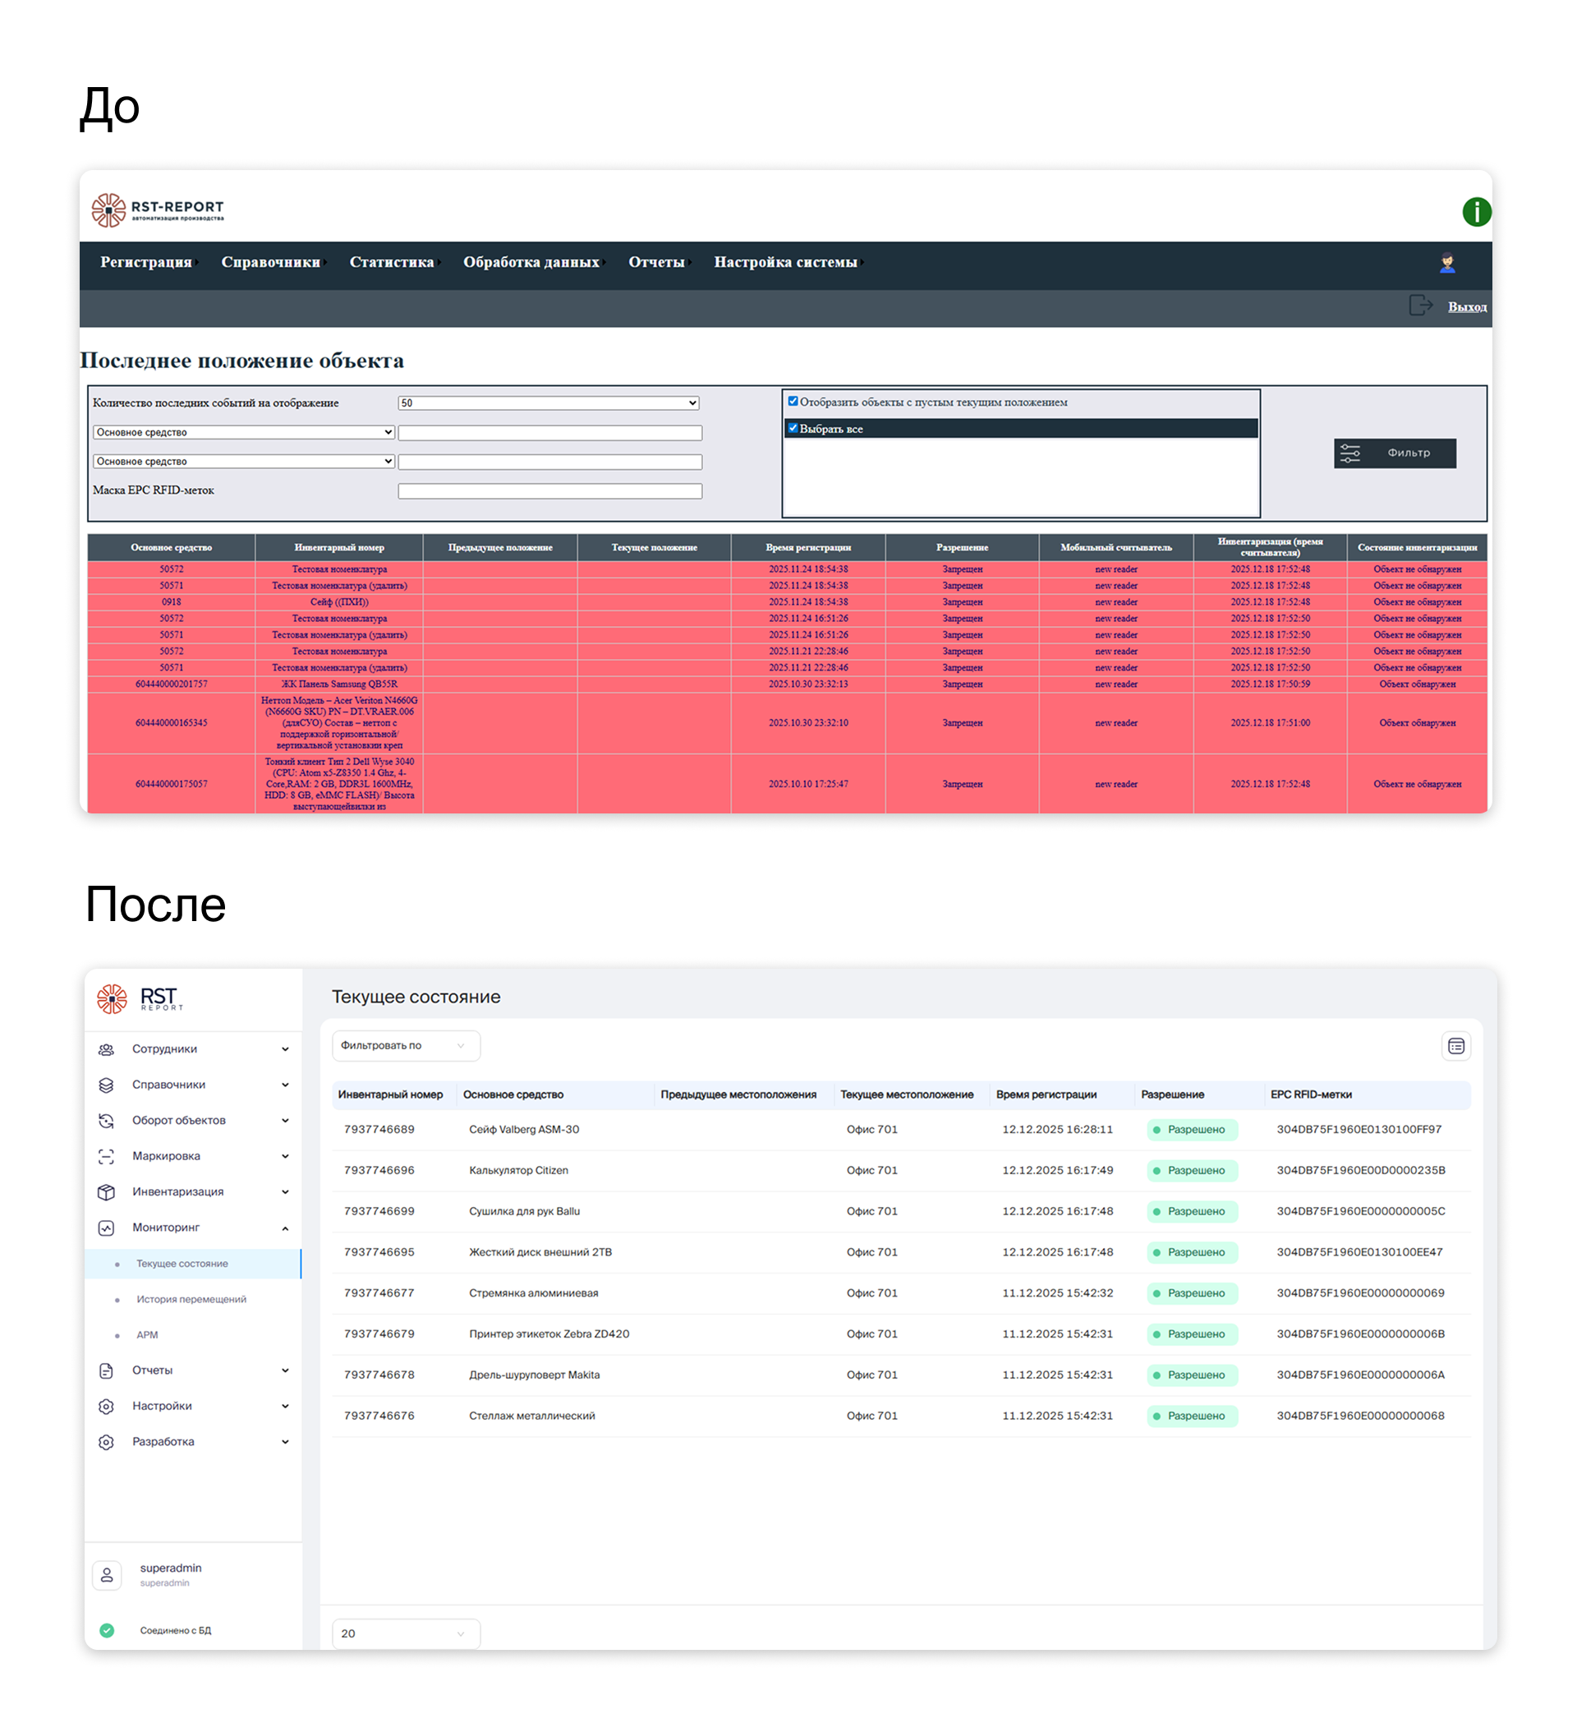Click the Маркировка scan icon in sidebar

[x=106, y=1155]
